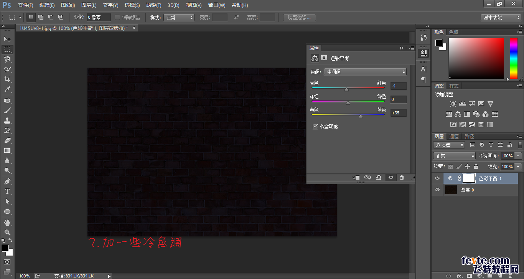This screenshot has height=279, width=524.
Task: Open the layer filter type (类型) dropdown
Action: [x=449, y=145]
